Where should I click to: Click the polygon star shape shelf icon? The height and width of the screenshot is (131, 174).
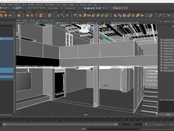click(28, 15)
